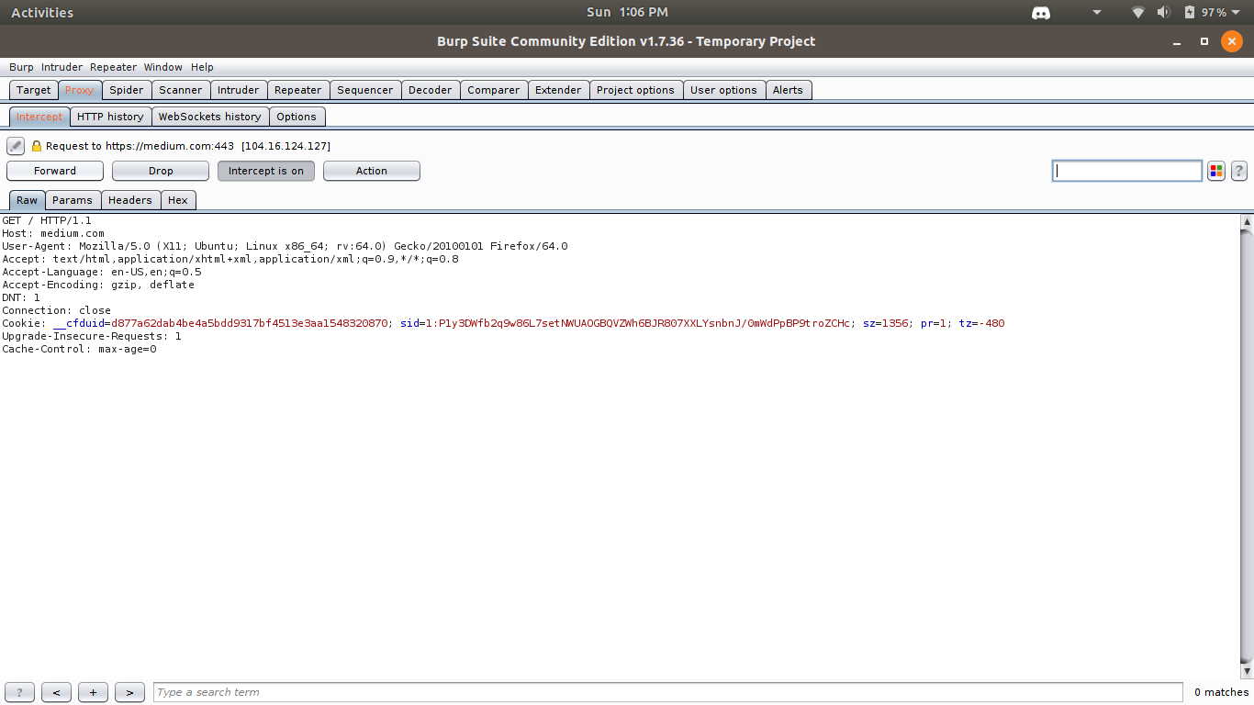The image size is (1254, 705).
Task: Open the User options tab
Action: (x=723, y=90)
